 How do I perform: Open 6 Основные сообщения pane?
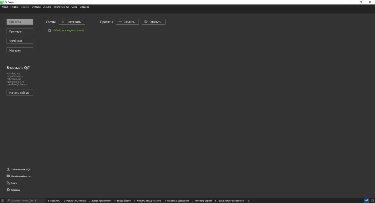click(x=177, y=201)
